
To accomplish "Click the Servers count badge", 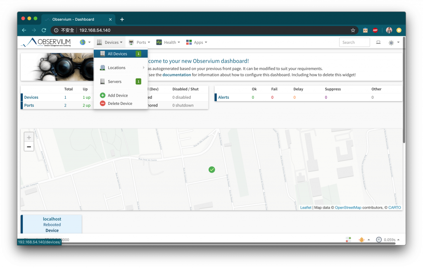I will pyautogui.click(x=138, y=81).
